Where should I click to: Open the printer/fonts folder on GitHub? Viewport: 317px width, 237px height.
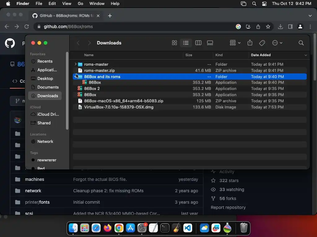[37, 202]
